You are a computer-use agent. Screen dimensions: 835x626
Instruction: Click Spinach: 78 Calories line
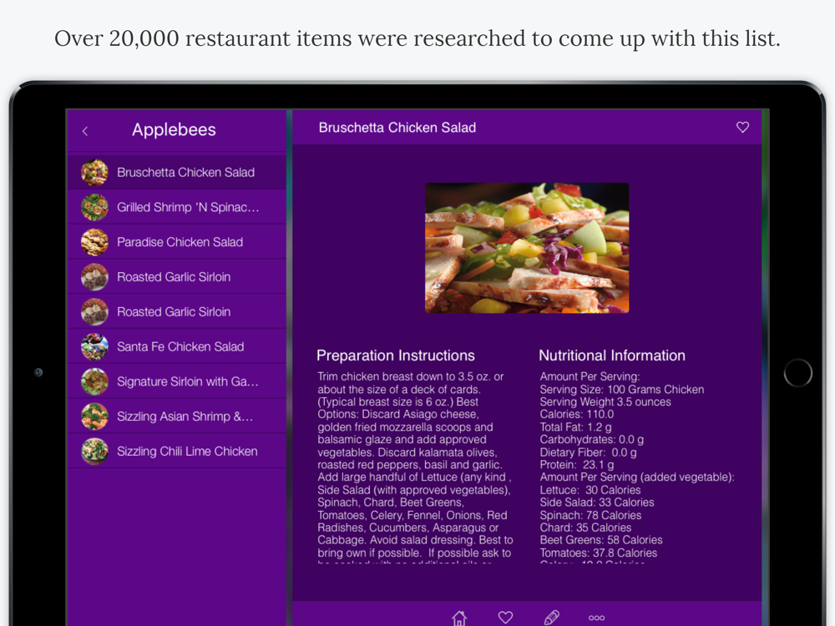point(590,515)
